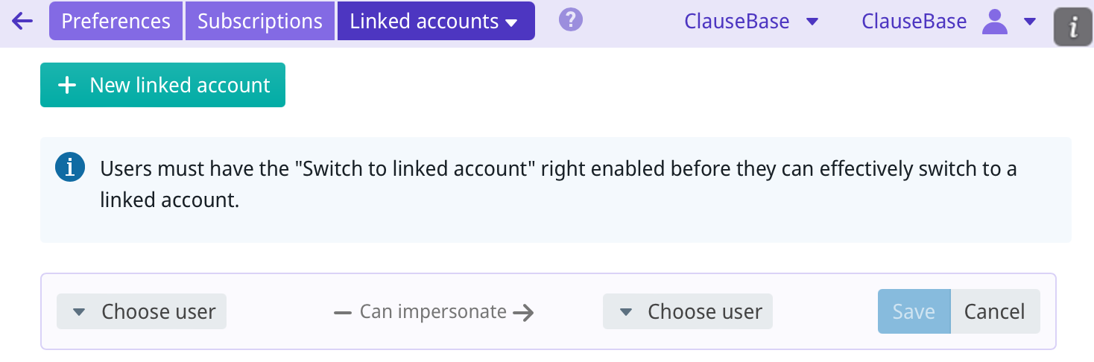Click the Can impersonate right arrow icon
This screenshot has width=1094, height=362.
tap(524, 312)
